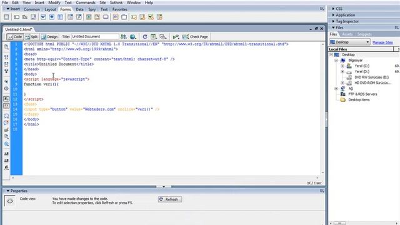400x225 pixels.
Task: Open Preview in Browser globe icon
Action: (x=132, y=37)
